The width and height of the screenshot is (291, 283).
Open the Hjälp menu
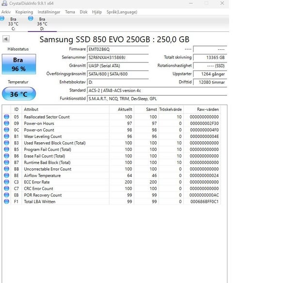[97, 12]
